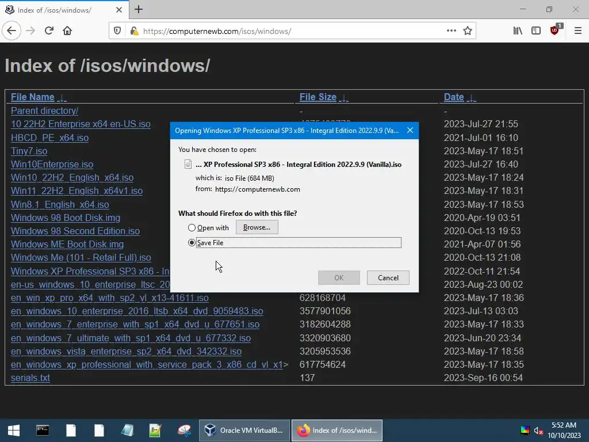Image resolution: width=589 pixels, height=442 pixels.
Task: Bookmark this page with the star
Action: point(467,31)
